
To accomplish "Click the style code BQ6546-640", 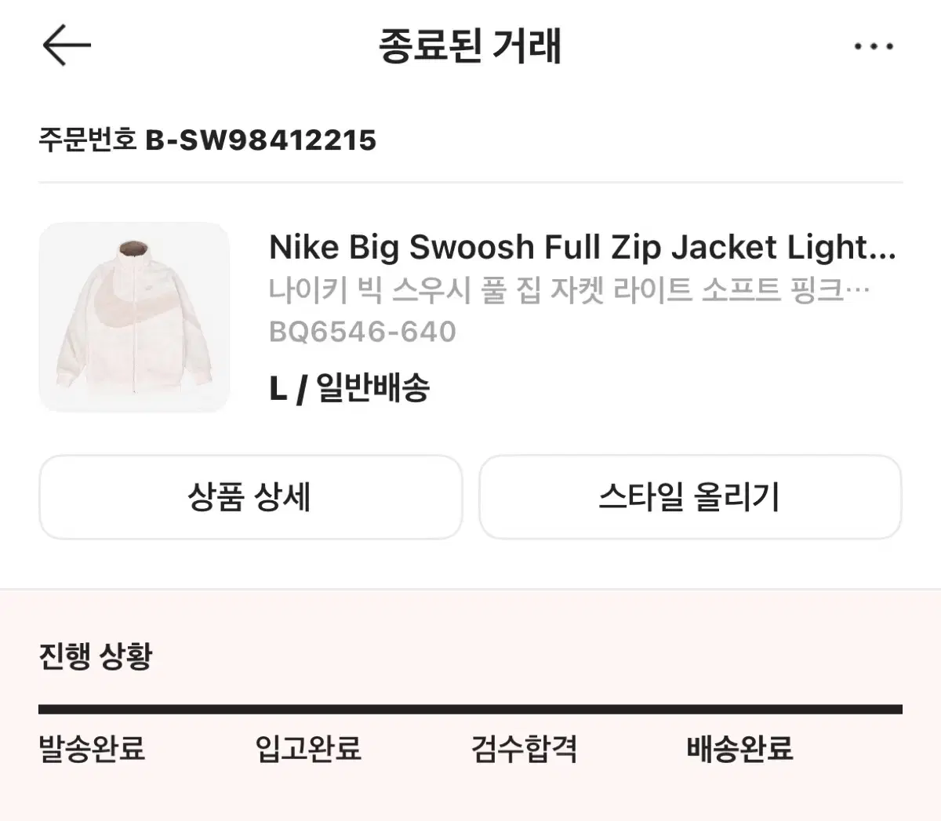I will (362, 331).
